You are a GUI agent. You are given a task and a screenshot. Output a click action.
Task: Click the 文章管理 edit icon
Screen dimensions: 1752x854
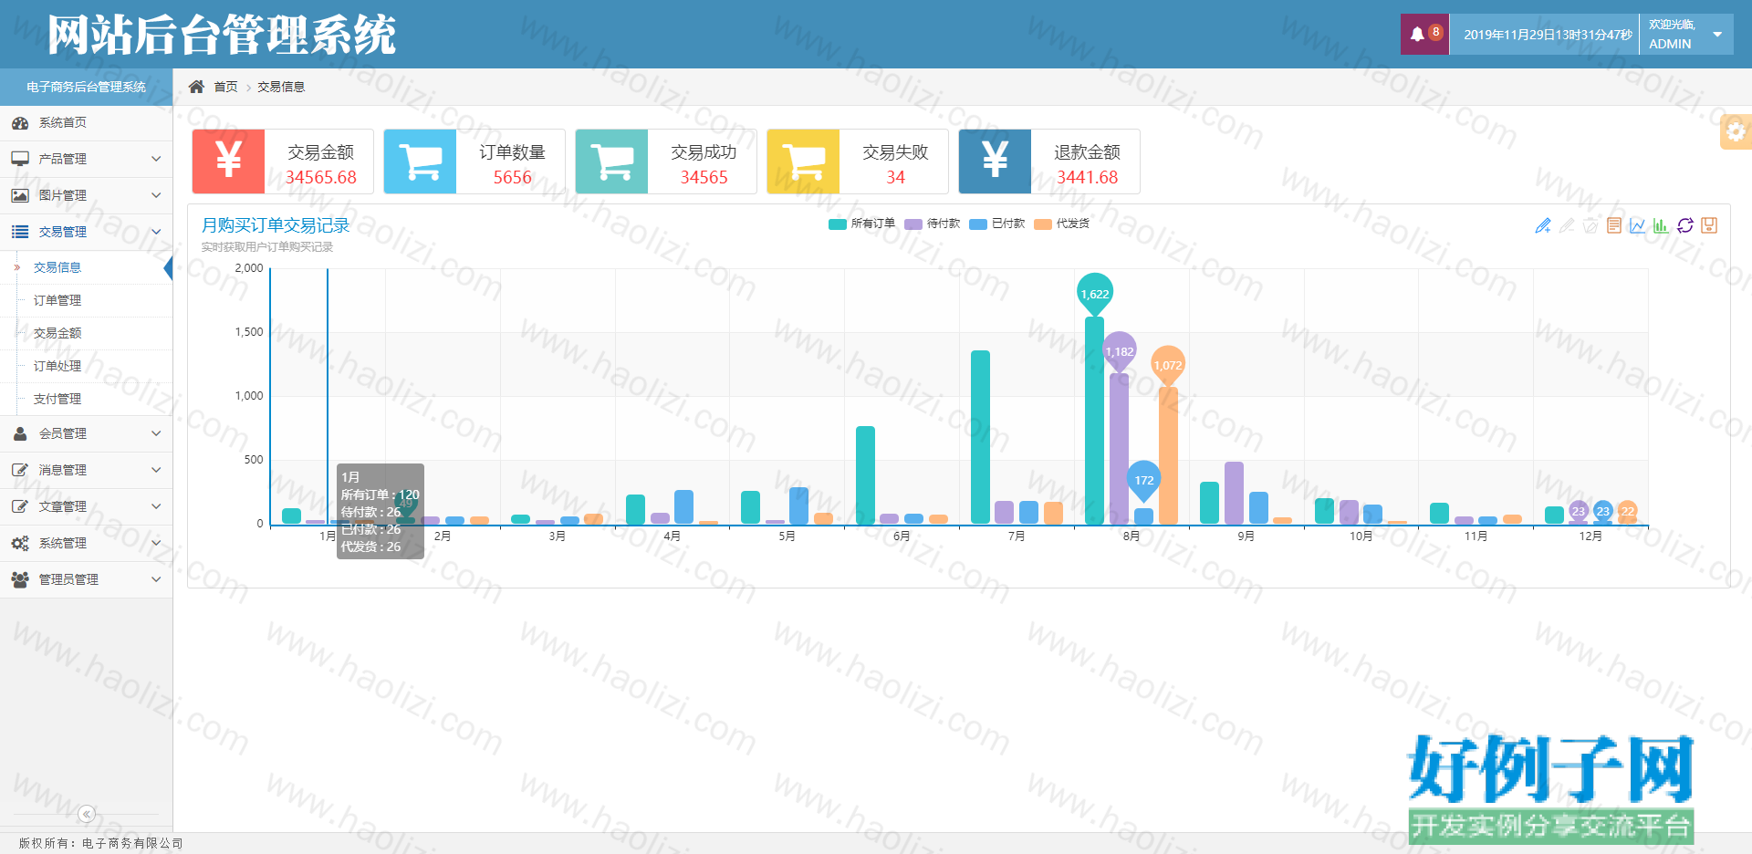pyautogui.click(x=20, y=506)
